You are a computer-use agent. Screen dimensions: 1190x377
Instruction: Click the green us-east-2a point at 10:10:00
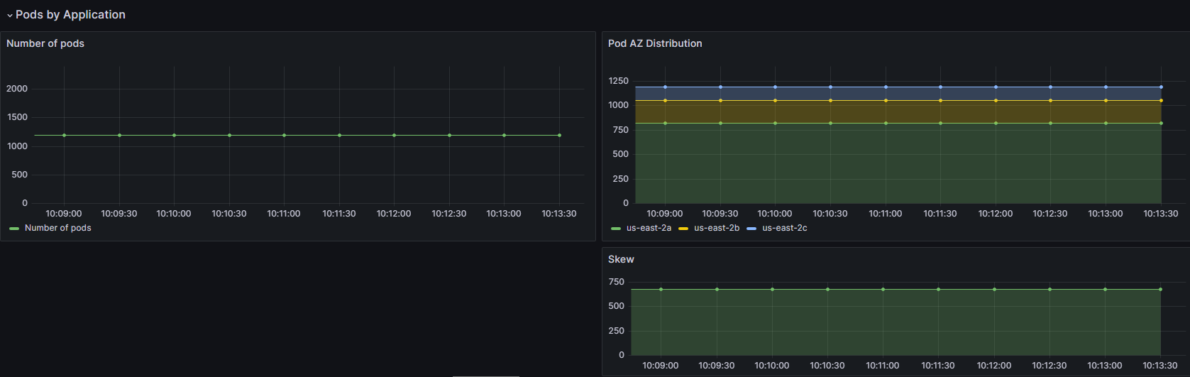(775, 123)
